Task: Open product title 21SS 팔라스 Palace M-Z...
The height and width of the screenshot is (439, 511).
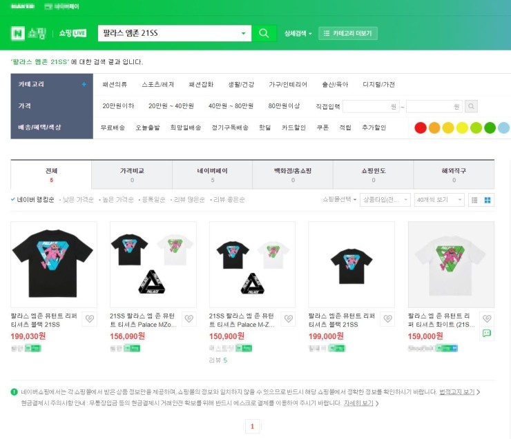Action: [x=242, y=320]
